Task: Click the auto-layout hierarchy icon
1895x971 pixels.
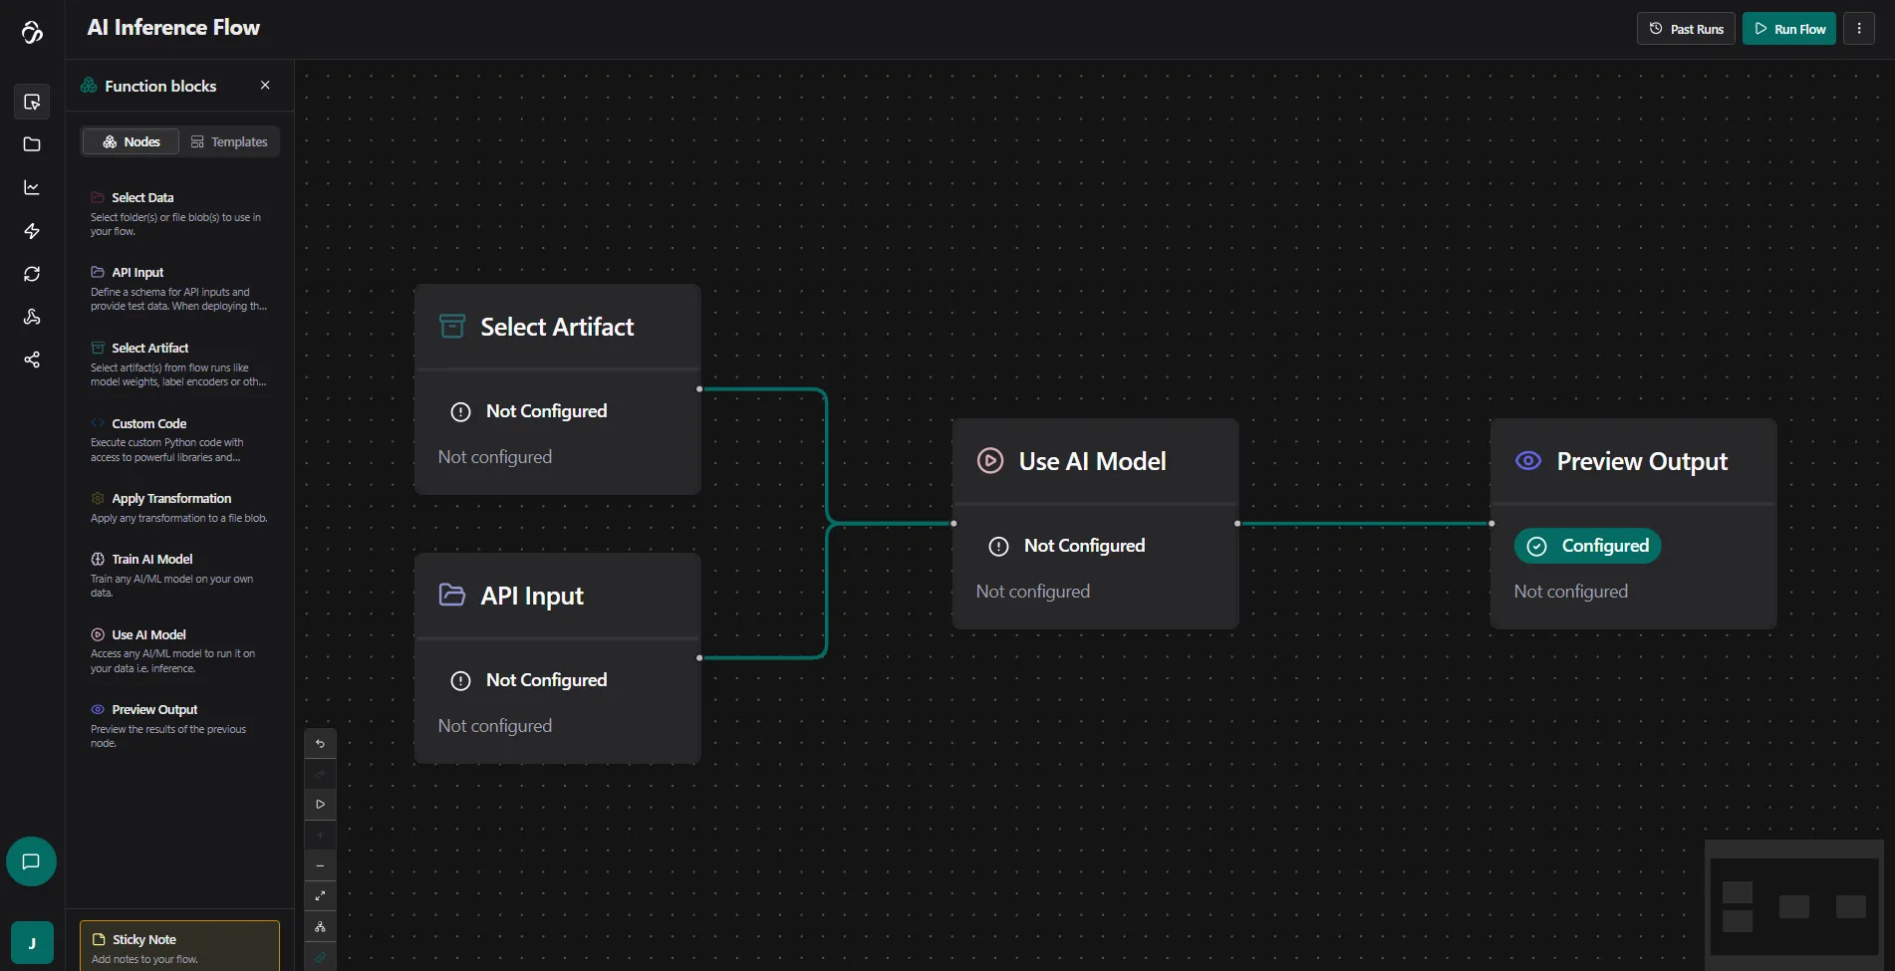Action: pos(320,927)
